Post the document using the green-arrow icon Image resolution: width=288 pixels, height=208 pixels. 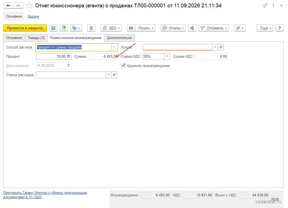coord(64,28)
